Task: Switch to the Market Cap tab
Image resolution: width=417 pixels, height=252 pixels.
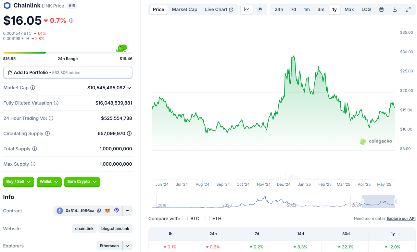Action: (184, 9)
